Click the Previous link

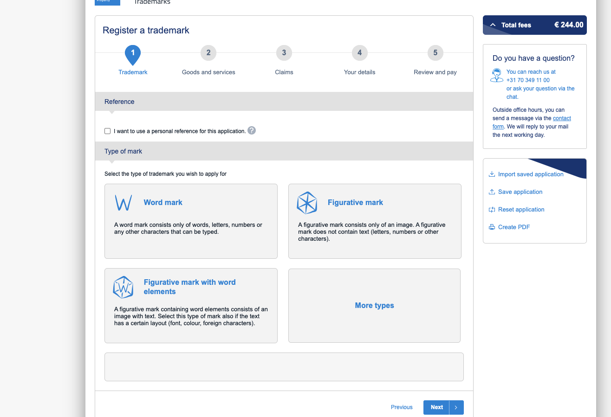point(402,407)
